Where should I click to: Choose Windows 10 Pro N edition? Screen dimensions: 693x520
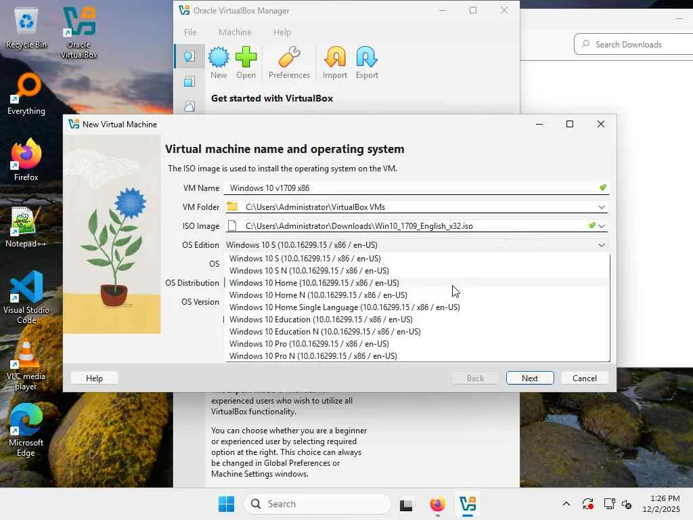coord(417,356)
